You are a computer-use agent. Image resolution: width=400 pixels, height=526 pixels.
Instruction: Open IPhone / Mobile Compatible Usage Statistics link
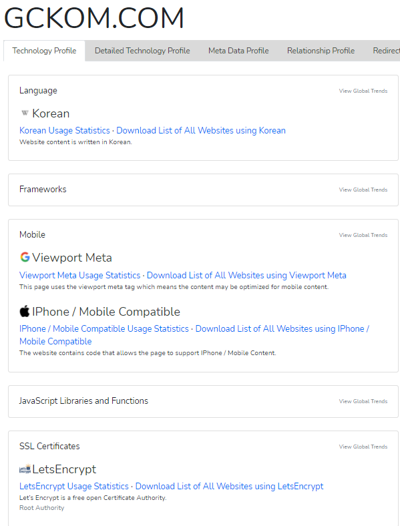104,328
